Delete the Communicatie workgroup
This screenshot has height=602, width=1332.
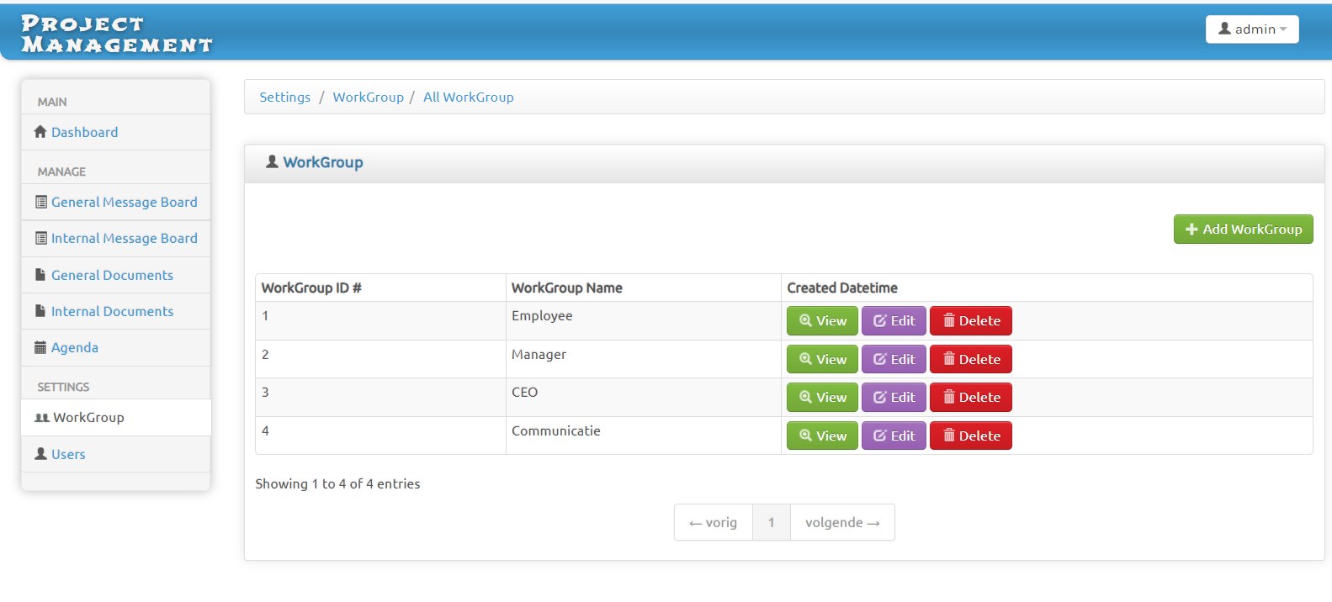(x=971, y=436)
